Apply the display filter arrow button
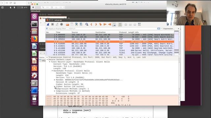Viewport: 211px width, 118px height. coord(159,29)
